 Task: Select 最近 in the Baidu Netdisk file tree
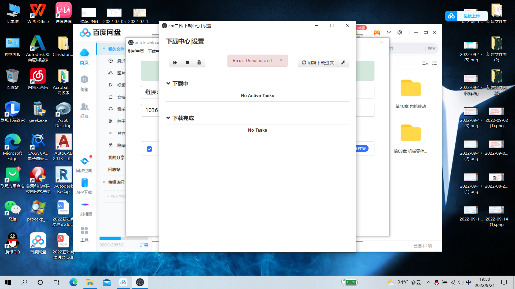(121, 61)
